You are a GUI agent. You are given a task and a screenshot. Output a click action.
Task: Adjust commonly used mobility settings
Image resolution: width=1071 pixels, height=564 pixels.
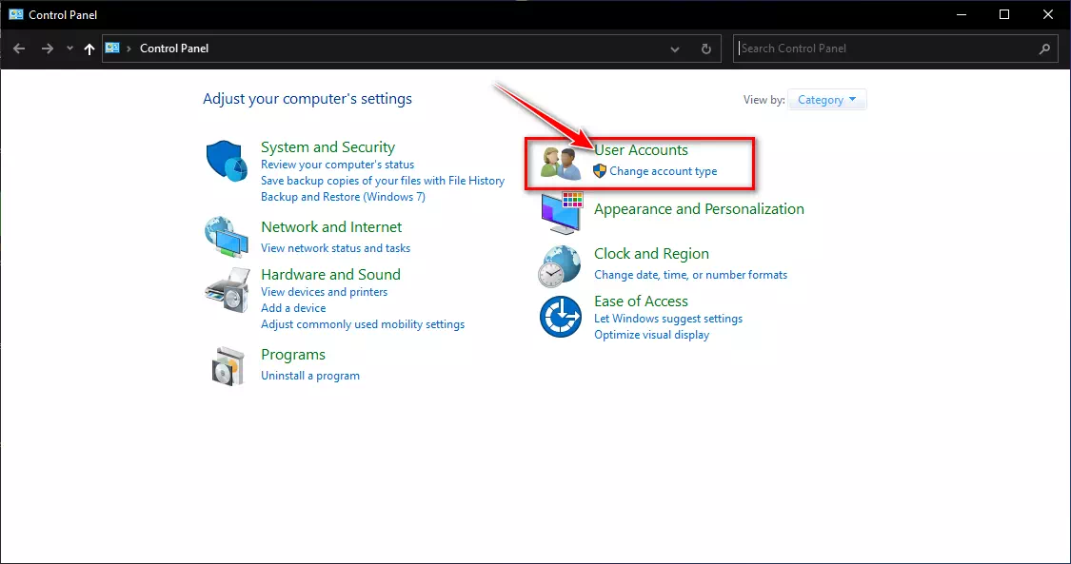coord(363,324)
